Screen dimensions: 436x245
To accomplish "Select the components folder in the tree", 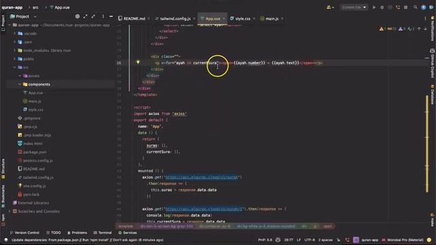I will click(x=39, y=84).
